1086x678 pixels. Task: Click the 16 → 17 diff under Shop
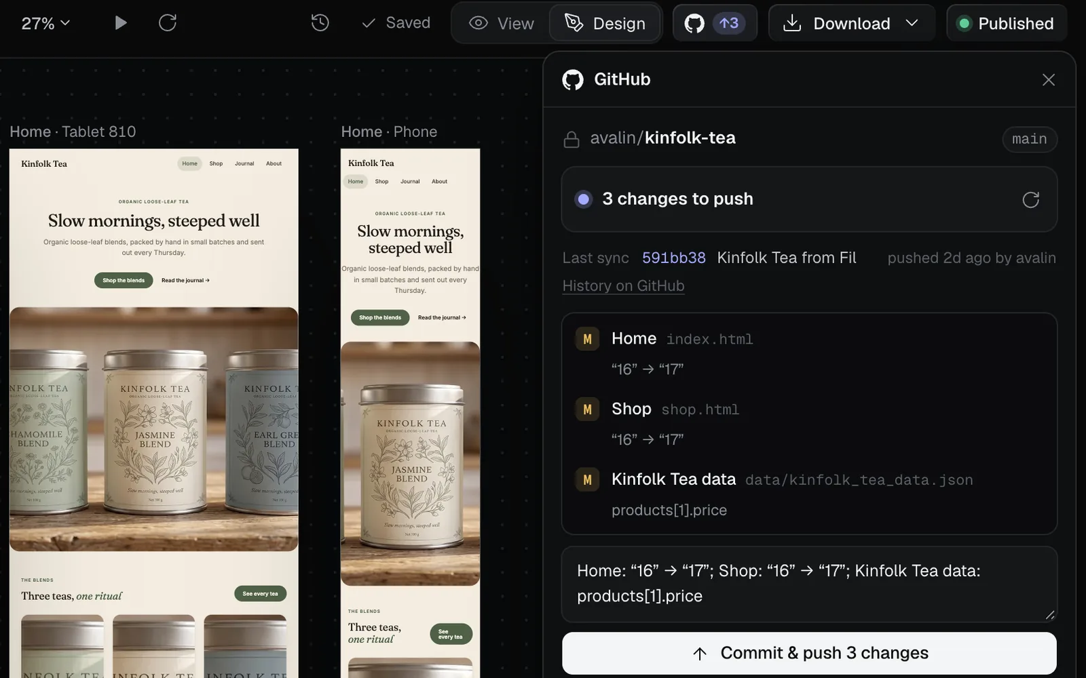647,440
